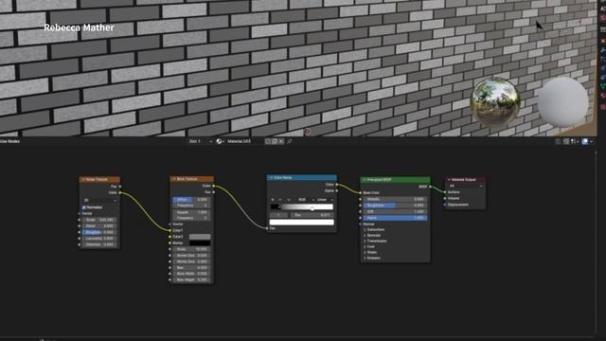This screenshot has width=606, height=341.
Task: Click the Brick Texture Brick Width field
Action: coord(191,274)
